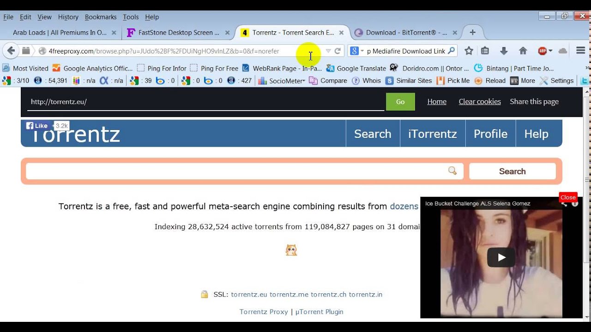Open the Edit menu
Image resolution: width=591 pixels, height=332 pixels.
pyautogui.click(x=25, y=17)
